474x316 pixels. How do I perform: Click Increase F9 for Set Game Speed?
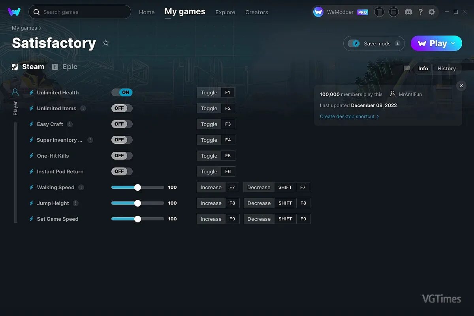[218, 219]
